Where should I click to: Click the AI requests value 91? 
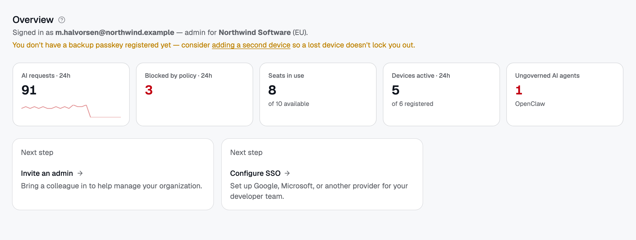pos(29,90)
